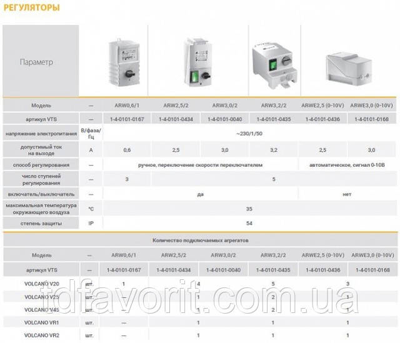This screenshot has width=400, height=343.
Task: Click value 2 in VOLCANO V25 row
Action: [273, 297]
